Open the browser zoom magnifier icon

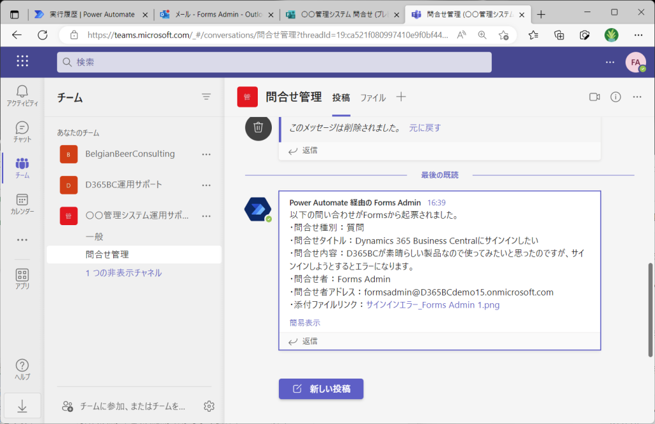tap(482, 35)
